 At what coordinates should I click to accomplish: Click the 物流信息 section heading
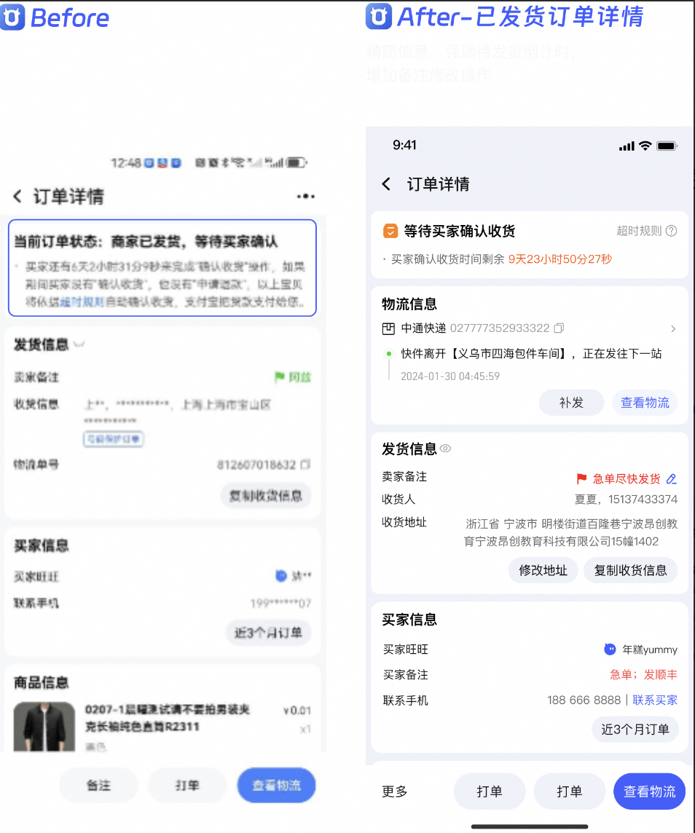click(x=409, y=304)
